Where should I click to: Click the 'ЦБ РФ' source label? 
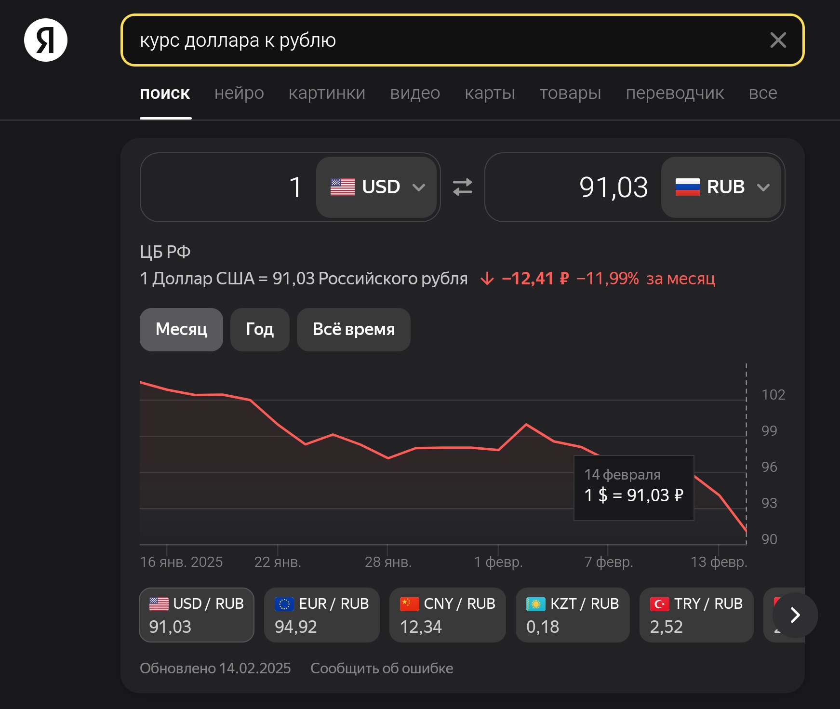click(x=165, y=252)
